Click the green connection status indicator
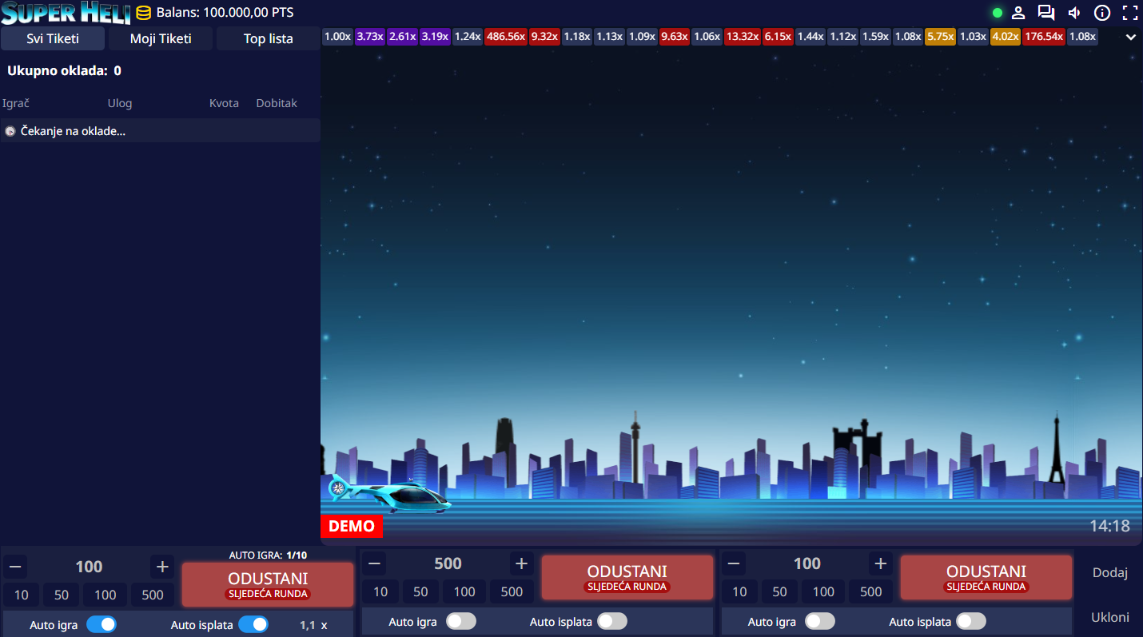This screenshot has width=1143, height=637. click(998, 13)
